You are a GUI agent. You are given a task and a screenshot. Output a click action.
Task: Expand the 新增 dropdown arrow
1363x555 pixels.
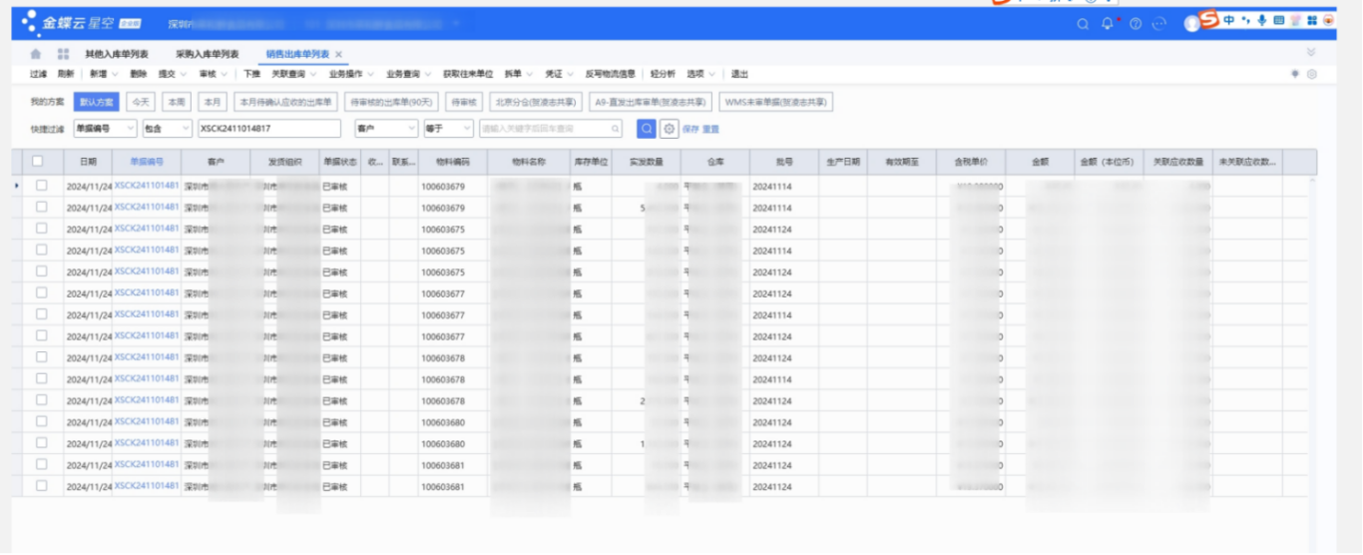115,74
